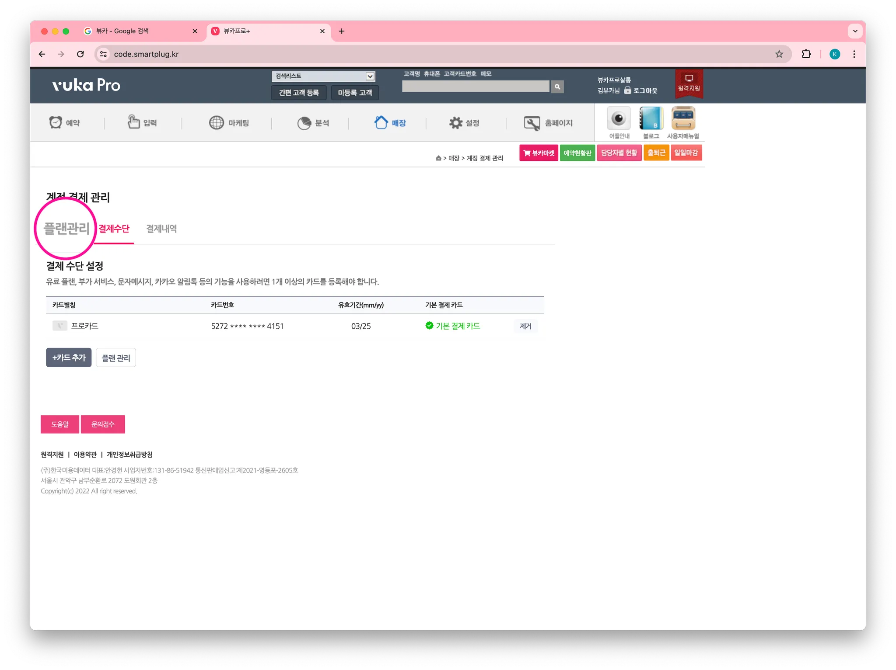Open Chrome tab search chevron
The height and width of the screenshot is (670, 896).
pos(855,31)
